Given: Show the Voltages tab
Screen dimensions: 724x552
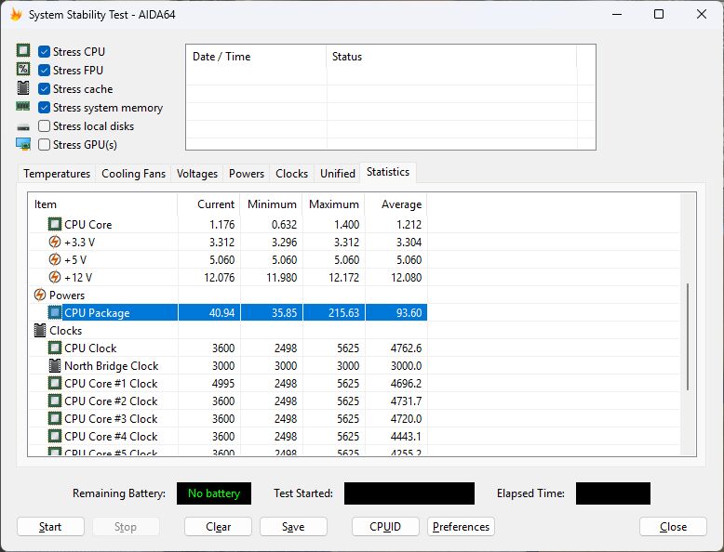Looking at the screenshot, I should (197, 174).
